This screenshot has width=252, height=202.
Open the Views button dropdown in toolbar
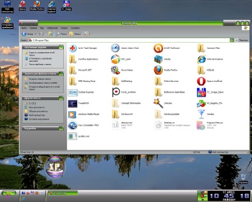point(90,34)
